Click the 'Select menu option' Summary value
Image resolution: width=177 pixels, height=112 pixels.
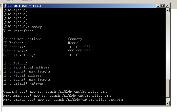(75, 39)
